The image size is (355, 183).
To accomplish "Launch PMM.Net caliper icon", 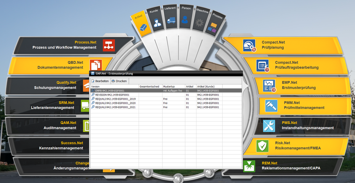I will 271,106.
